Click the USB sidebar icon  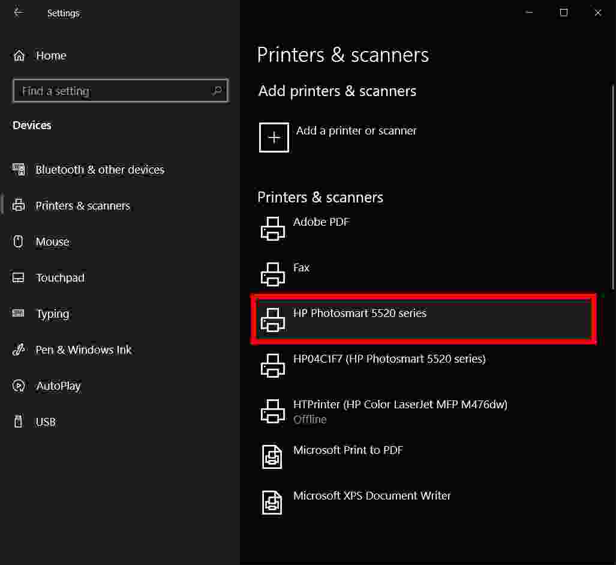pyautogui.click(x=18, y=421)
